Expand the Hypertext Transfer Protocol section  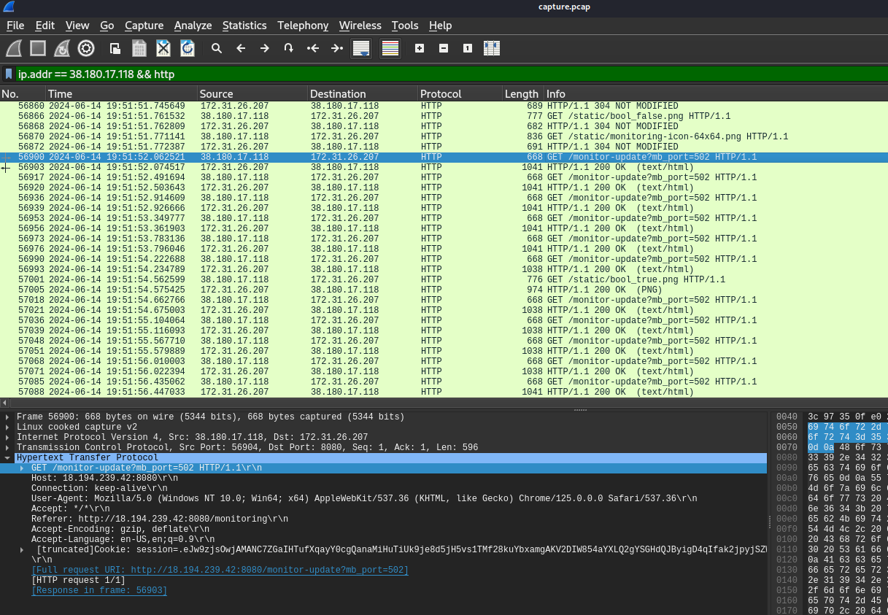7,457
